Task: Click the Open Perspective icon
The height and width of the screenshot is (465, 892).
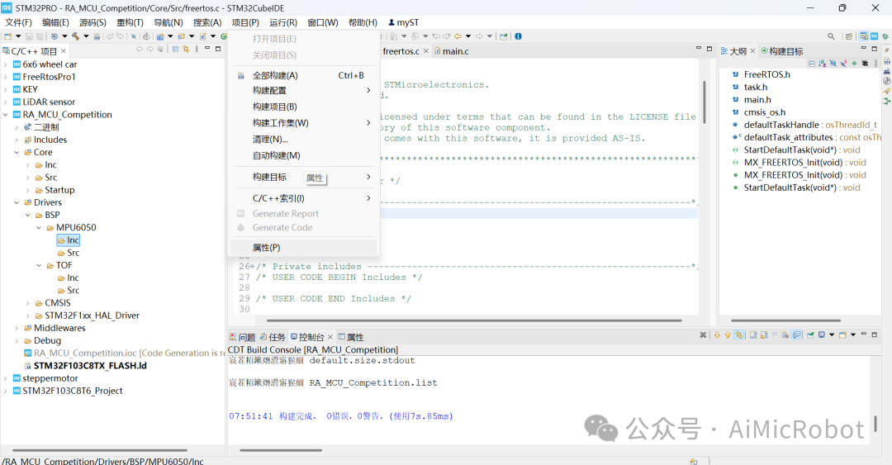Action: click(x=849, y=36)
